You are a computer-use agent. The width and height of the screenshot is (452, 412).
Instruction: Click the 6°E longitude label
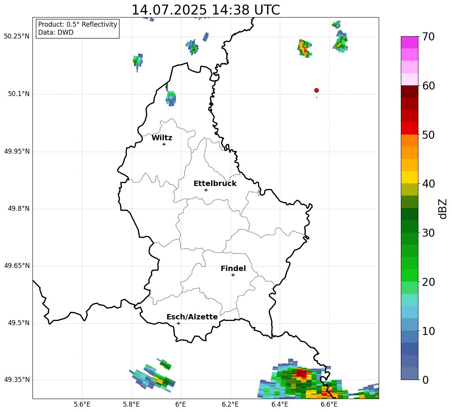[181, 404]
